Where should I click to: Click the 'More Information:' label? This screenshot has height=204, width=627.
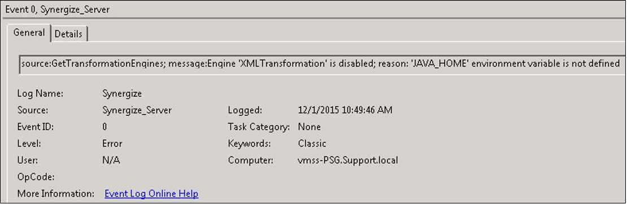[x=55, y=194]
